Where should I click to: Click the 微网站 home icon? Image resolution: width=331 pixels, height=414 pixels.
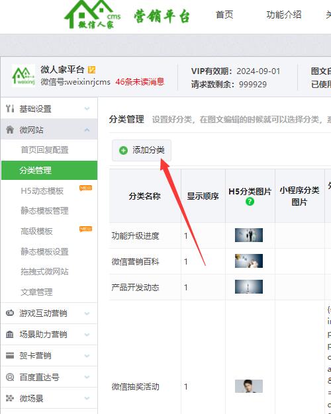10,130
